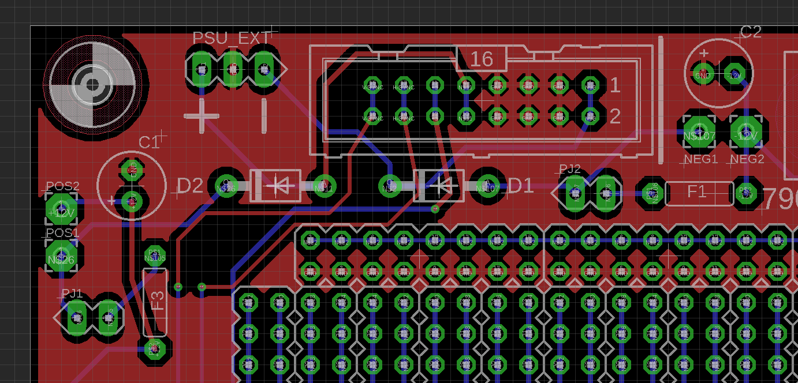Click the pin 1 pad of the 16-pin header
798x383 pixels.
(590, 85)
